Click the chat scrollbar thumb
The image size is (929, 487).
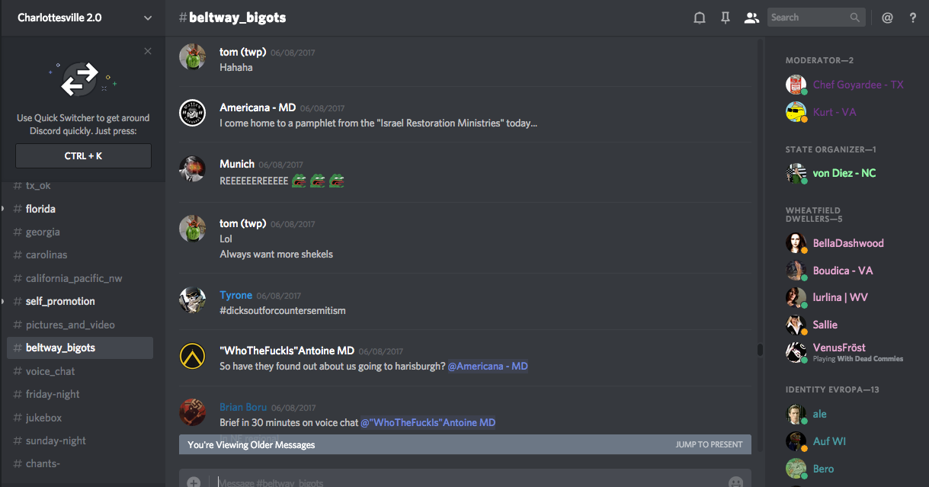pos(759,350)
